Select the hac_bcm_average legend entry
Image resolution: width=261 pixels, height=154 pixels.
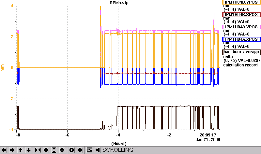241,52
